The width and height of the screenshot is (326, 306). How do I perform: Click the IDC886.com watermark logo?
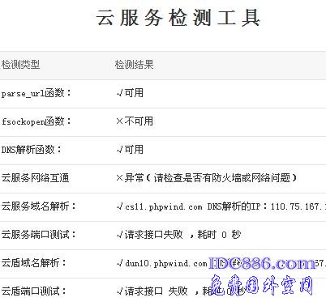[x=262, y=263]
